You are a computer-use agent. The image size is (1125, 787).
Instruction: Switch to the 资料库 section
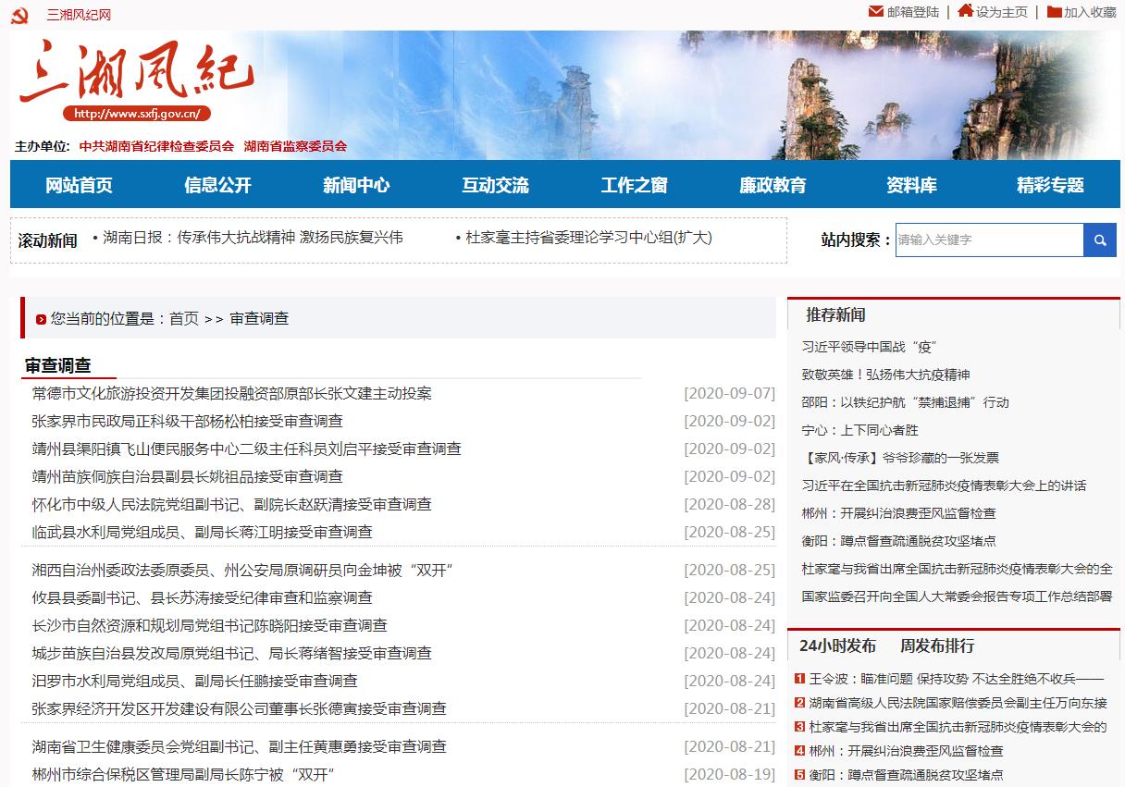point(910,185)
